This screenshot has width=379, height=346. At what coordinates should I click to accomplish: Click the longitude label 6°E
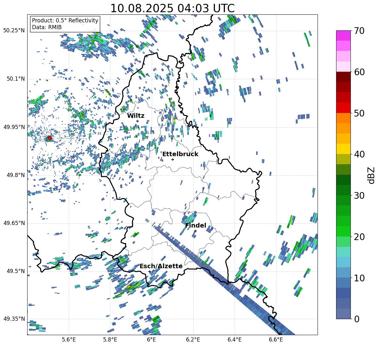[x=151, y=340]
